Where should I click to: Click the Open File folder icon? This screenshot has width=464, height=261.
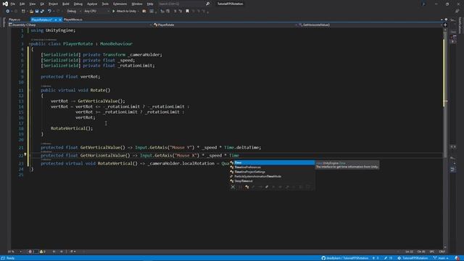(31, 12)
